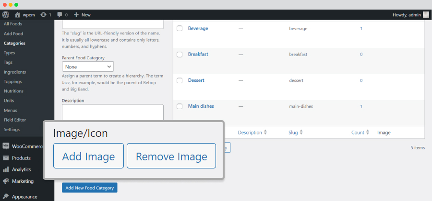View the comments bubble showing 0

click(x=62, y=15)
